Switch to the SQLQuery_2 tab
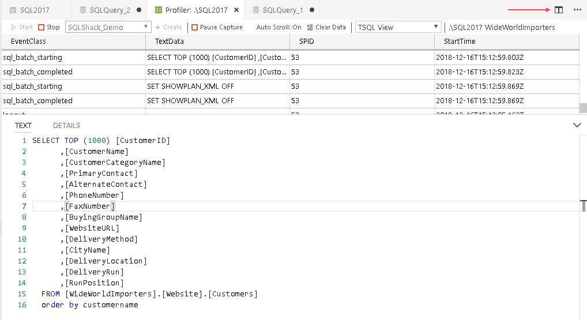 [110, 10]
